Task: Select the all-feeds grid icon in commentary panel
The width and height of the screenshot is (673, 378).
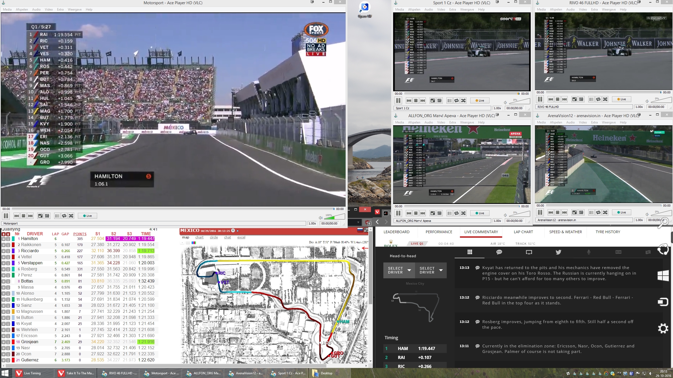Action: [470, 252]
